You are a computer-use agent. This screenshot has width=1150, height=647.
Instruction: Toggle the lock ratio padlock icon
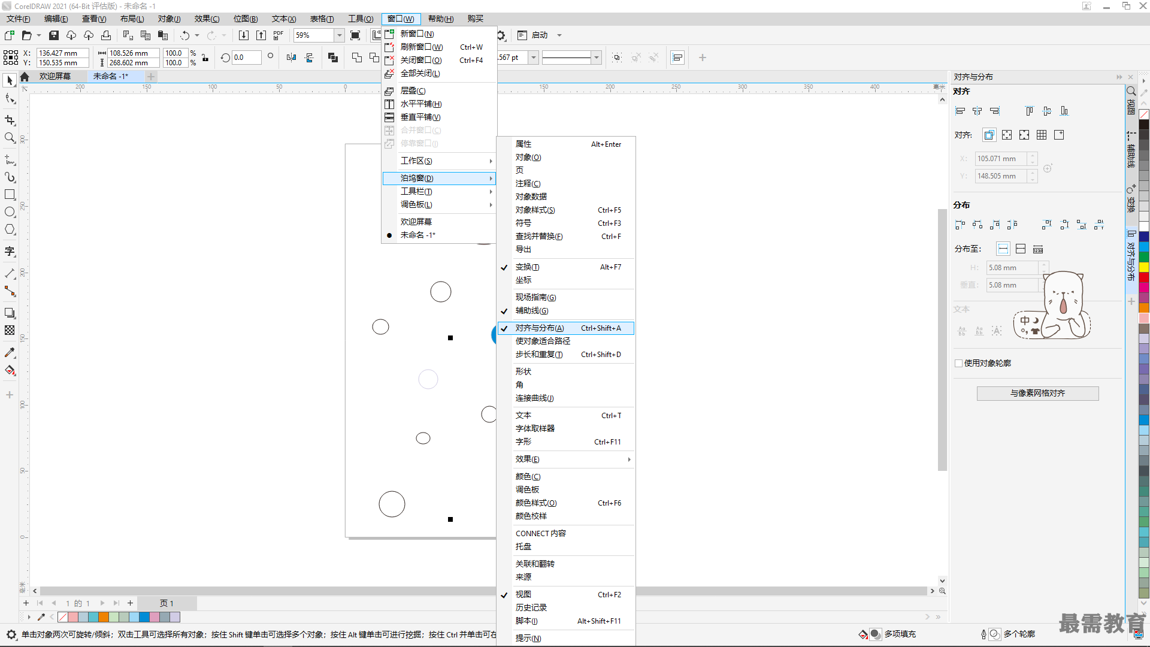coord(205,58)
